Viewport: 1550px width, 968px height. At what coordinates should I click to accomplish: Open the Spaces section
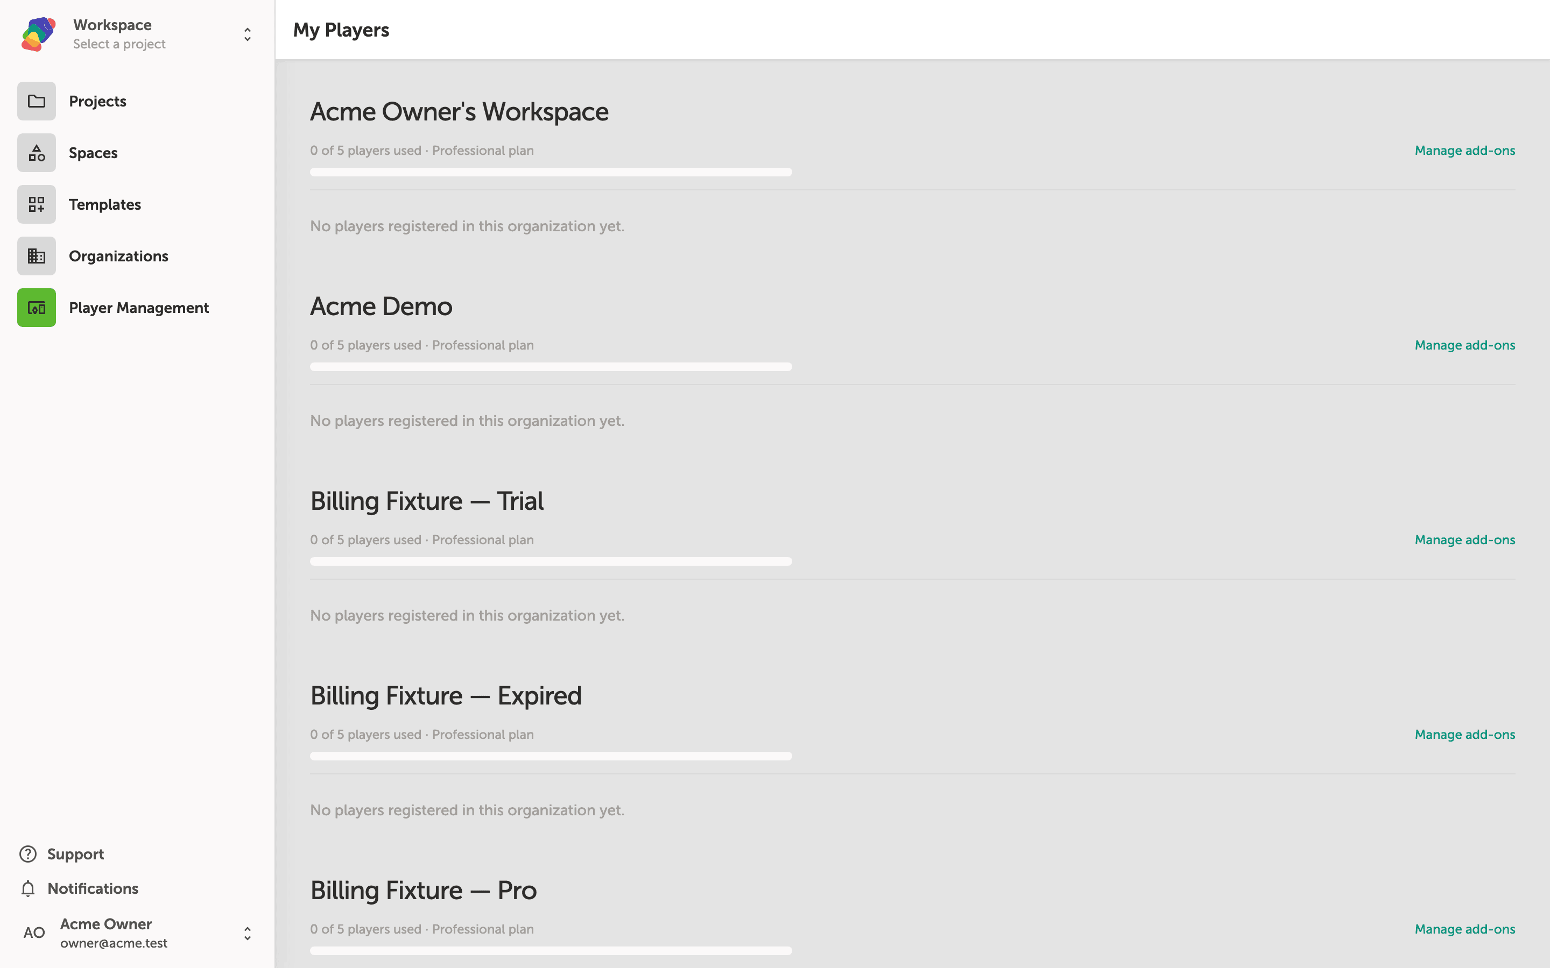pos(93,153)
